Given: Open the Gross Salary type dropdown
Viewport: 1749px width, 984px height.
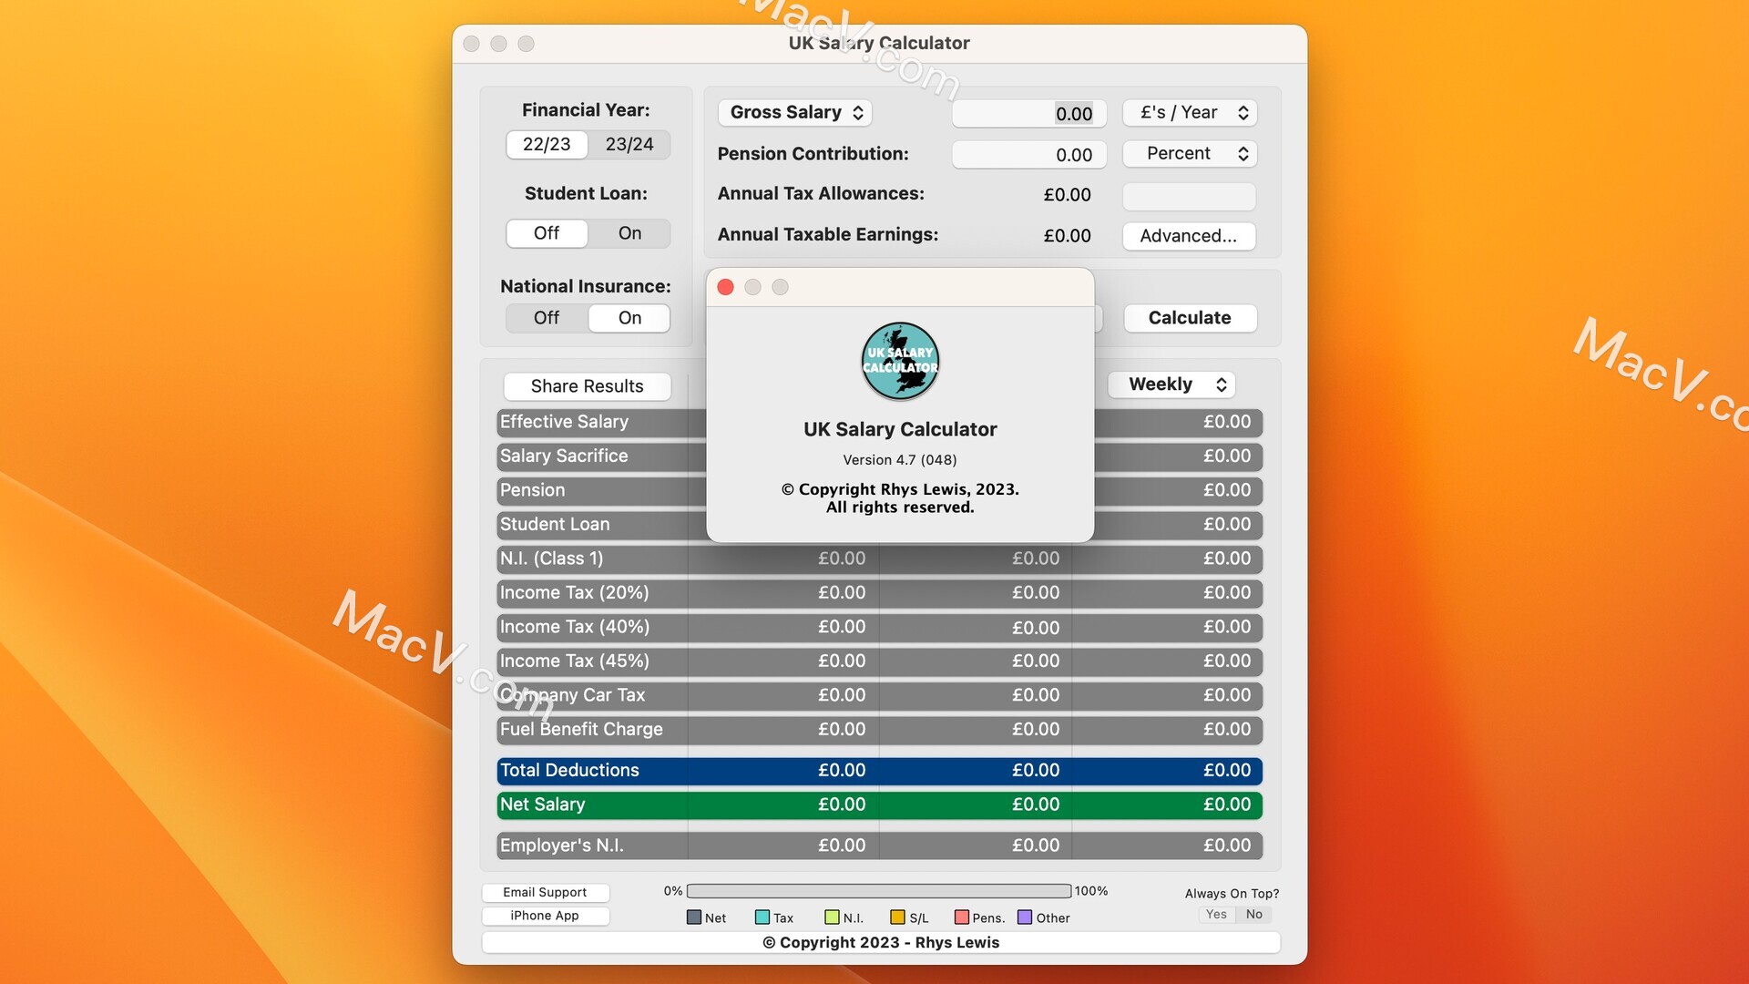Looking at the screenshot, I should pos(795,113).
